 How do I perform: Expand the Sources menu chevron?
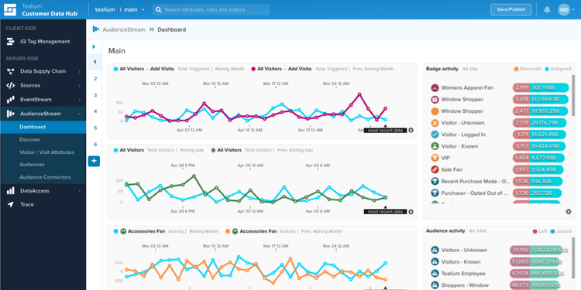click(79, 86)
